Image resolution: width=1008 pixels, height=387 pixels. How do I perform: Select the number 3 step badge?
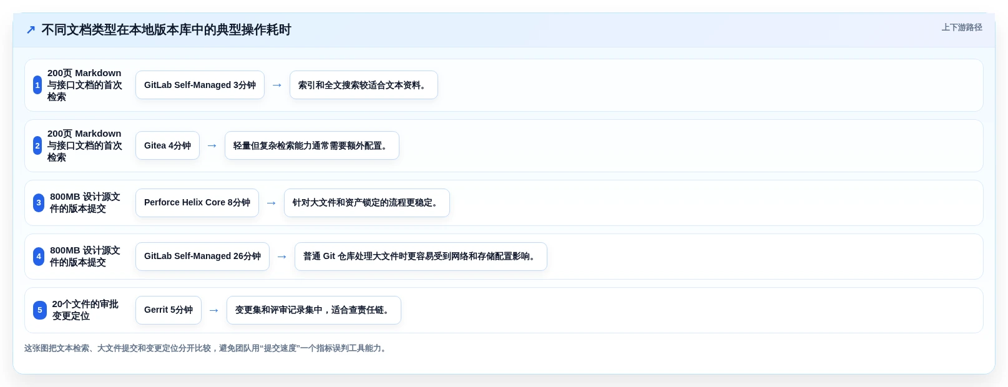pos(39,203)
